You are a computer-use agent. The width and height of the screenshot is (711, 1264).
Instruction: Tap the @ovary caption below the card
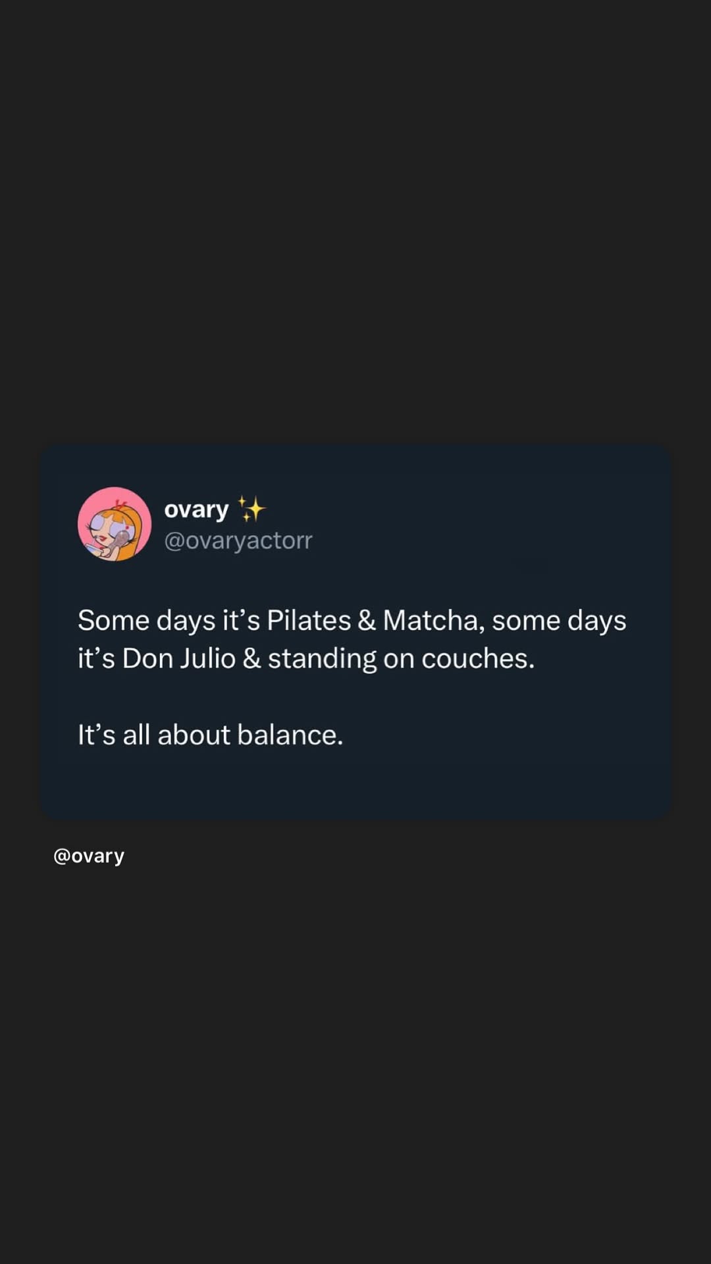click(x=89, y=856)
